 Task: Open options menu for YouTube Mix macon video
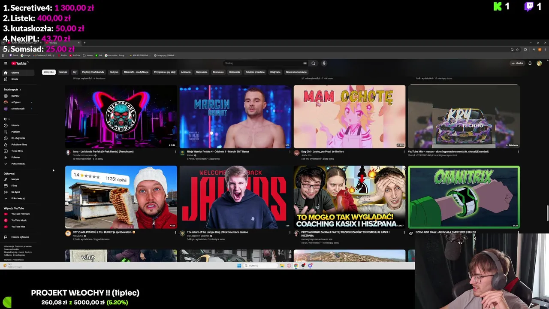(518, 152)
